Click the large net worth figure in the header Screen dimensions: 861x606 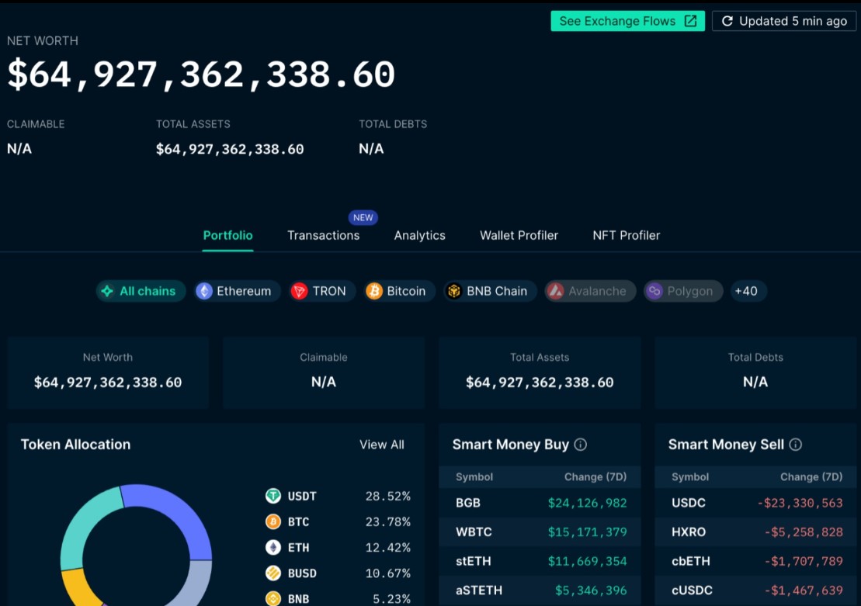[x=201, y=74]
